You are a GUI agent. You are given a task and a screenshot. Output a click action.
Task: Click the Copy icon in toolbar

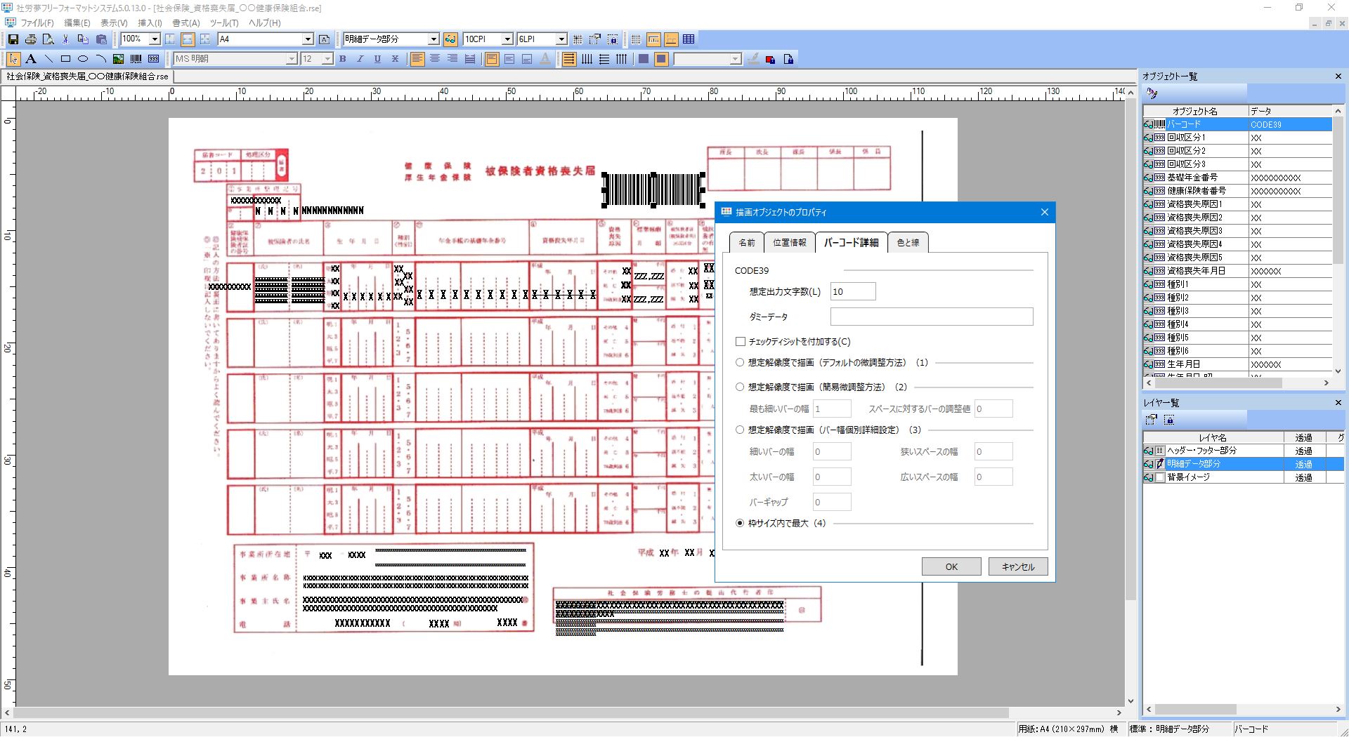(x=83, y=39)
